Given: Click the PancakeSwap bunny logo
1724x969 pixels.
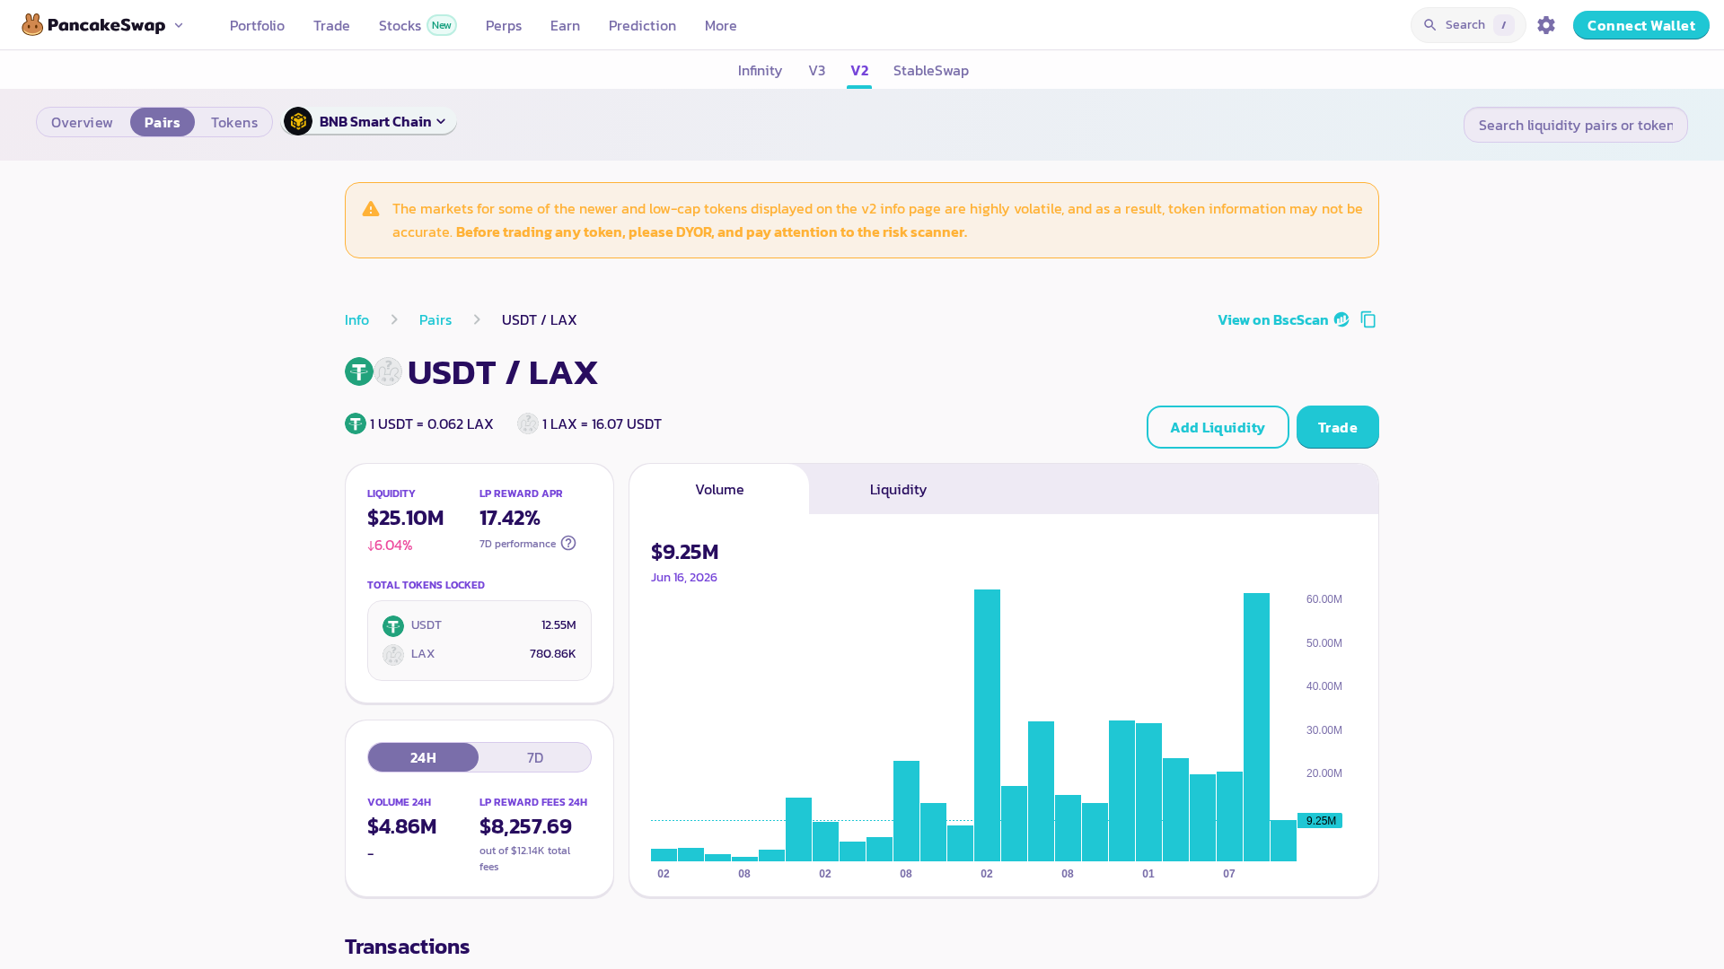Looking at the screenshot, I should 33,25.
